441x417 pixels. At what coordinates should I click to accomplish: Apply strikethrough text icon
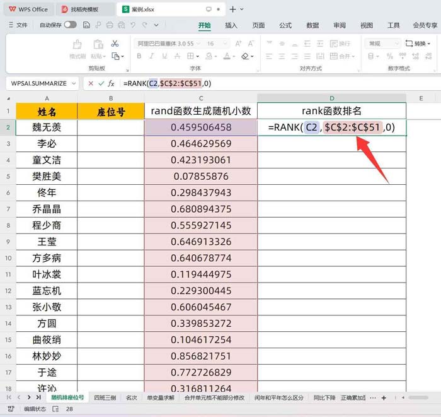point(177,56)
